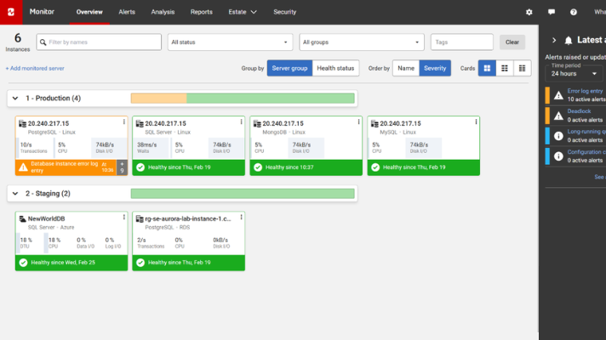Open the help question mark icon
Image resolution: width=606 pixels, height=340 pixels.
pyautogui.click(x=573, y=13)
